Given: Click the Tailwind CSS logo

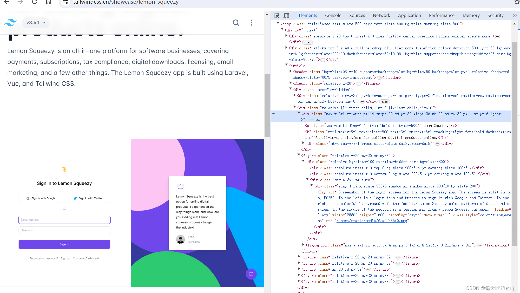Looking at the screenshot, I should (x=11, y=23).
